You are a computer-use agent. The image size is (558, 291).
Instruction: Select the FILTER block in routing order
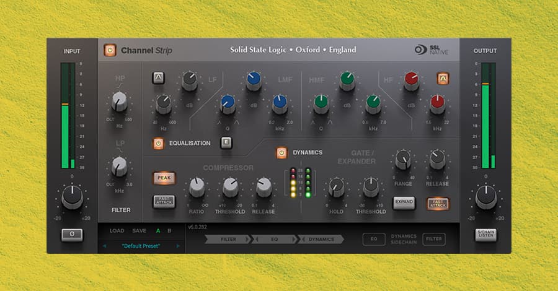tap(228, 239)
